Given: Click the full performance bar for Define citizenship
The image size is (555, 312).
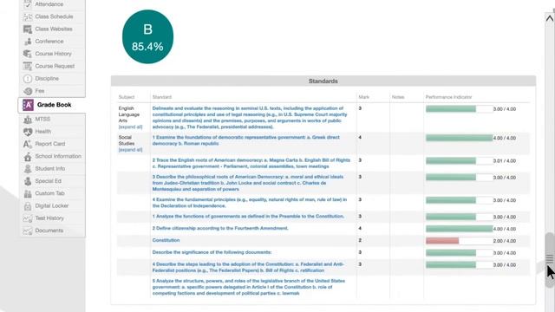Looking at the screenshot, I should (x=459, y=229).
